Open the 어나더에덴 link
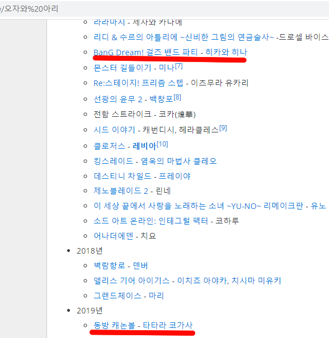Viewport: 329px width, 338px height. 113,236
